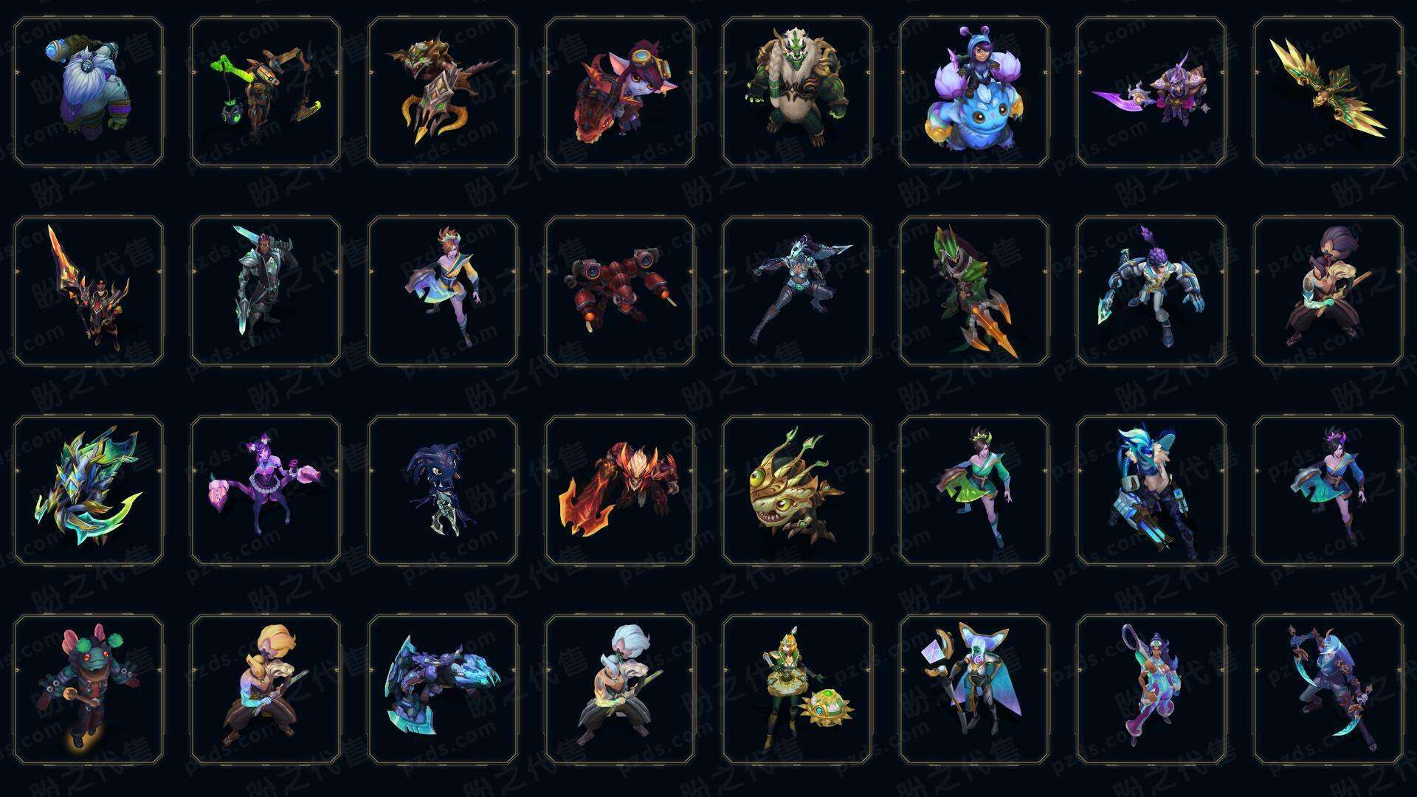The height and width of the screenshot is (797, 1417).
Task: Select the purple scorpion lady skin tile
Action: tap(266, 490)
